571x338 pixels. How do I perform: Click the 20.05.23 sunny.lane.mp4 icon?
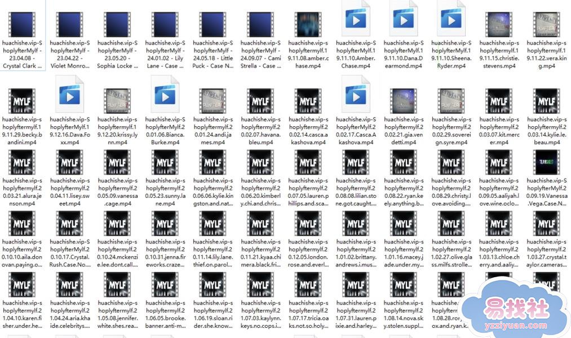point(165,162)
